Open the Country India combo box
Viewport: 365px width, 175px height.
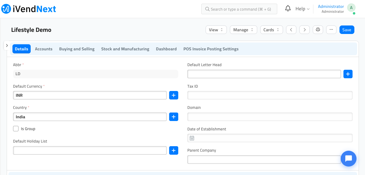[x=90, y=117]
